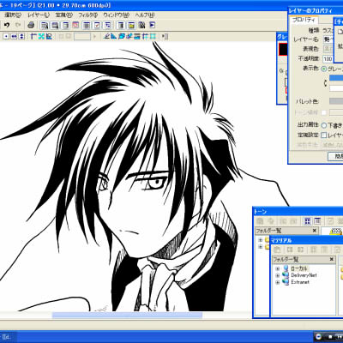343x343 pixels.
Task: Click the taskbar button in the bottom-left corner of the screen
Action: click(x=8, y=337)
